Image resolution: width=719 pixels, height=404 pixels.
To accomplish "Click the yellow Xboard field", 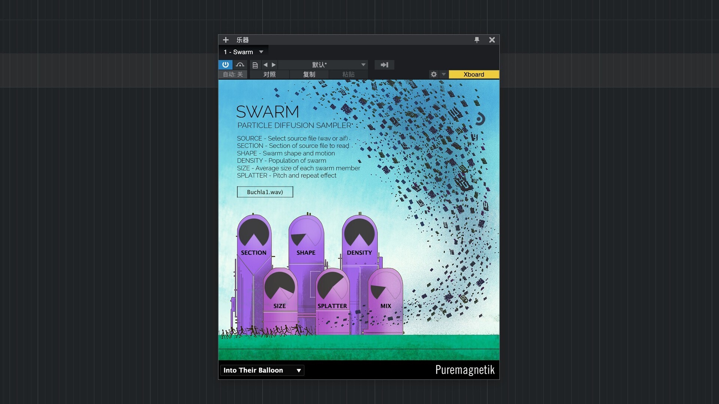I will 474,74.
